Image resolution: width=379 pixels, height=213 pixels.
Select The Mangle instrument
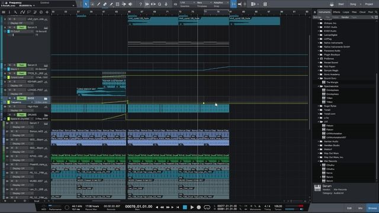pos(332,82)
